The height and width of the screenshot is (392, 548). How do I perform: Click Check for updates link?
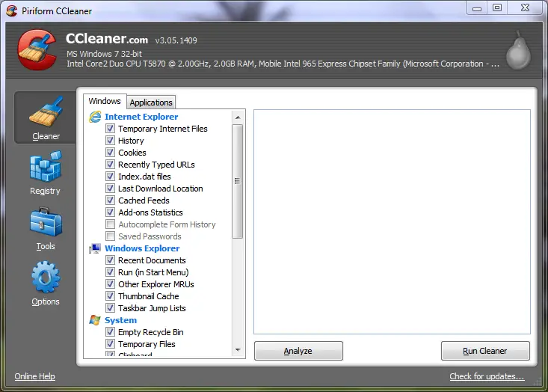pyautogui.click(x=487, y=376)
